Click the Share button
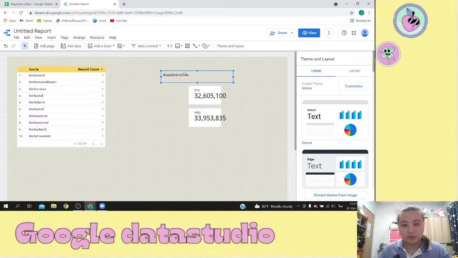This screenshot has height=258, width=458. [278, 33]
